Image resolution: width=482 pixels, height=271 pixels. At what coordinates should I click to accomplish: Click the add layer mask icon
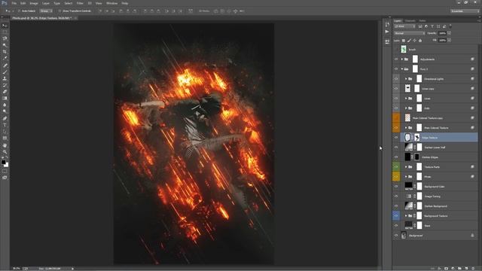(446, 269)
